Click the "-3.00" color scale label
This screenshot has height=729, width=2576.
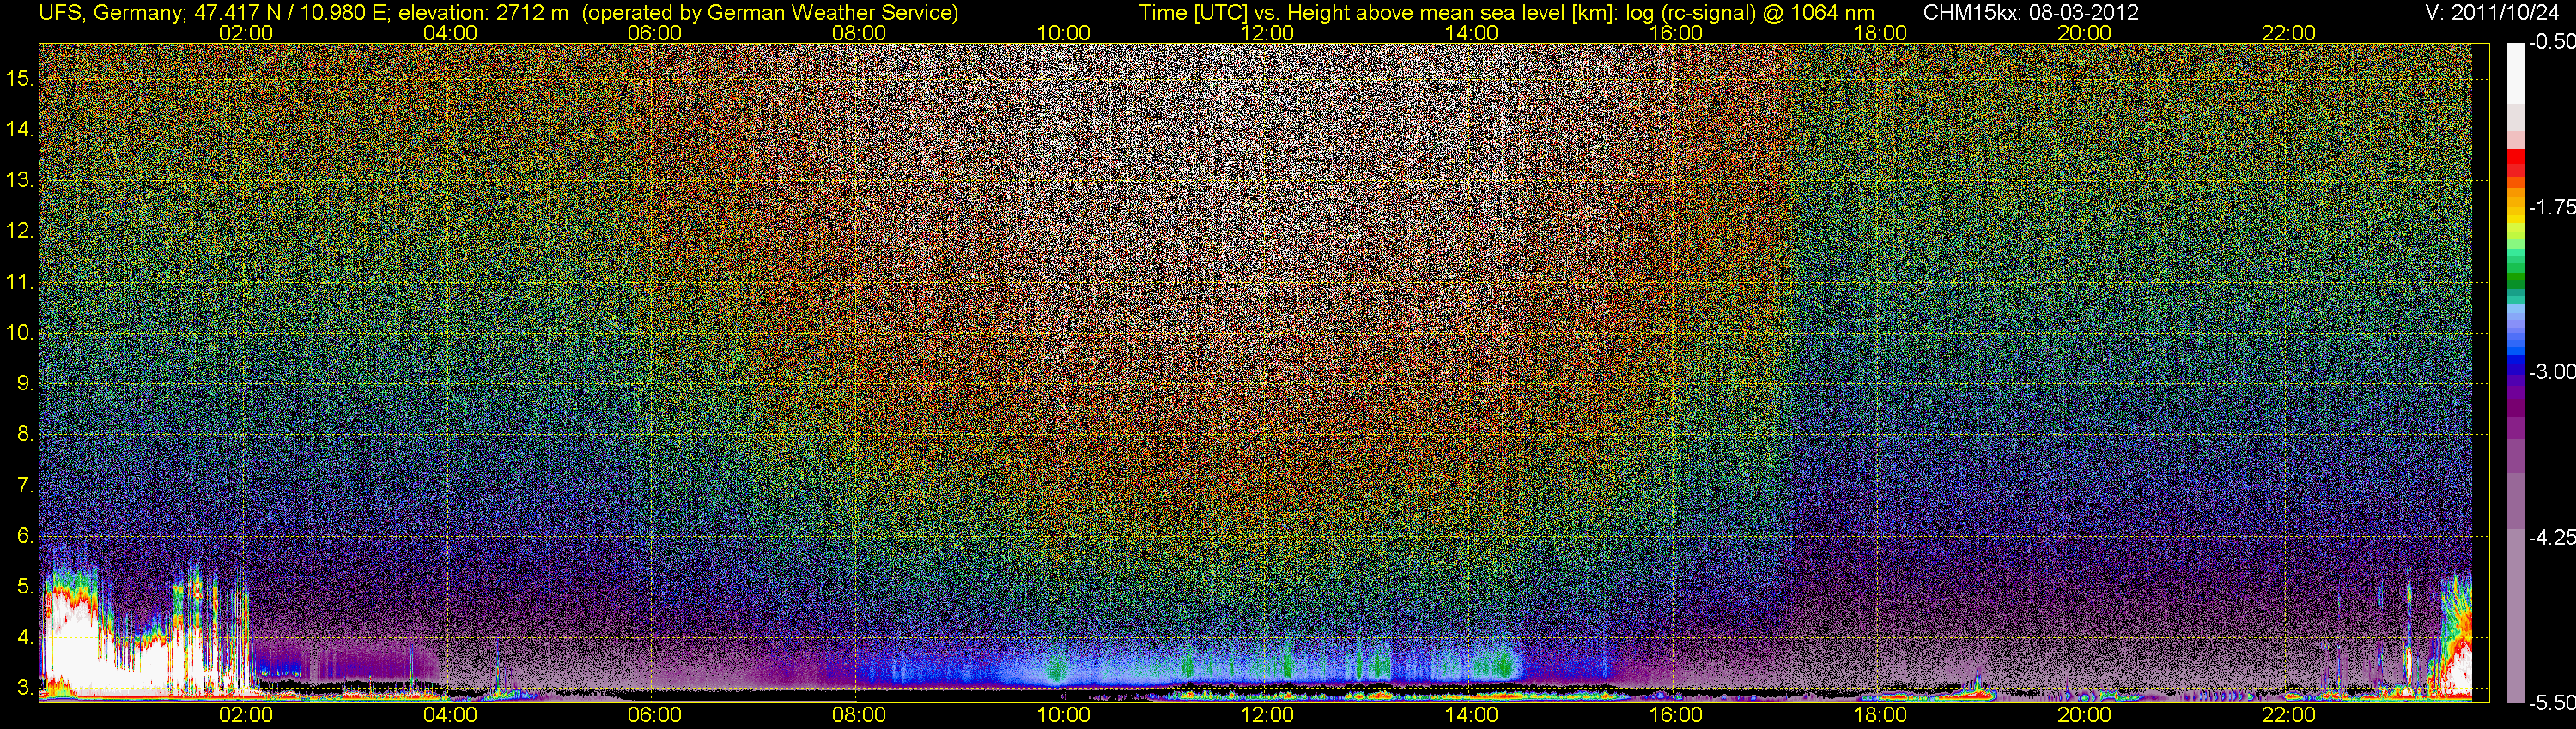coord(2550,371)
